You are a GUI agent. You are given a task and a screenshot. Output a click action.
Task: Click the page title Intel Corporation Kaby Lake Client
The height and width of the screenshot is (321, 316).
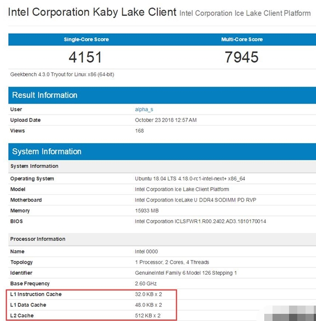(x=92, y=12)
